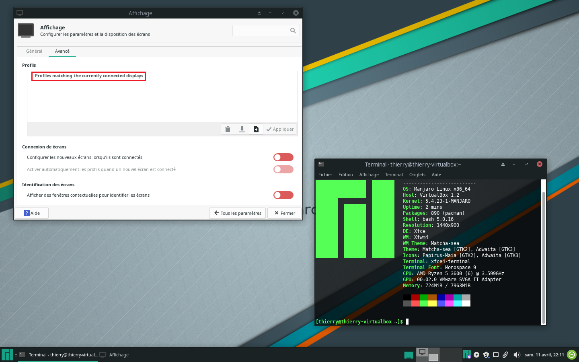Switch to the Général tab

coord(34,51)
